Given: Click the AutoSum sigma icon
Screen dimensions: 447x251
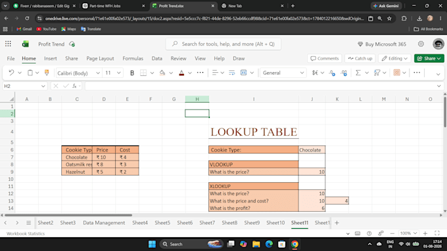Looking at the screenshot, I should click(x=358, y=73).
